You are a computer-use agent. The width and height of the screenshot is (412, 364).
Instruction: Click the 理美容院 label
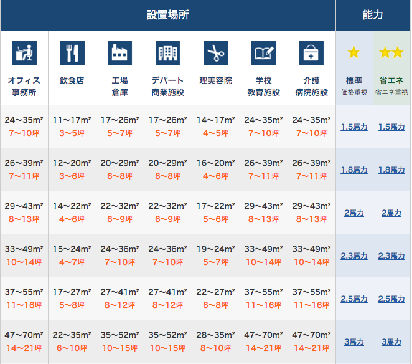click(x=216, y=80)
